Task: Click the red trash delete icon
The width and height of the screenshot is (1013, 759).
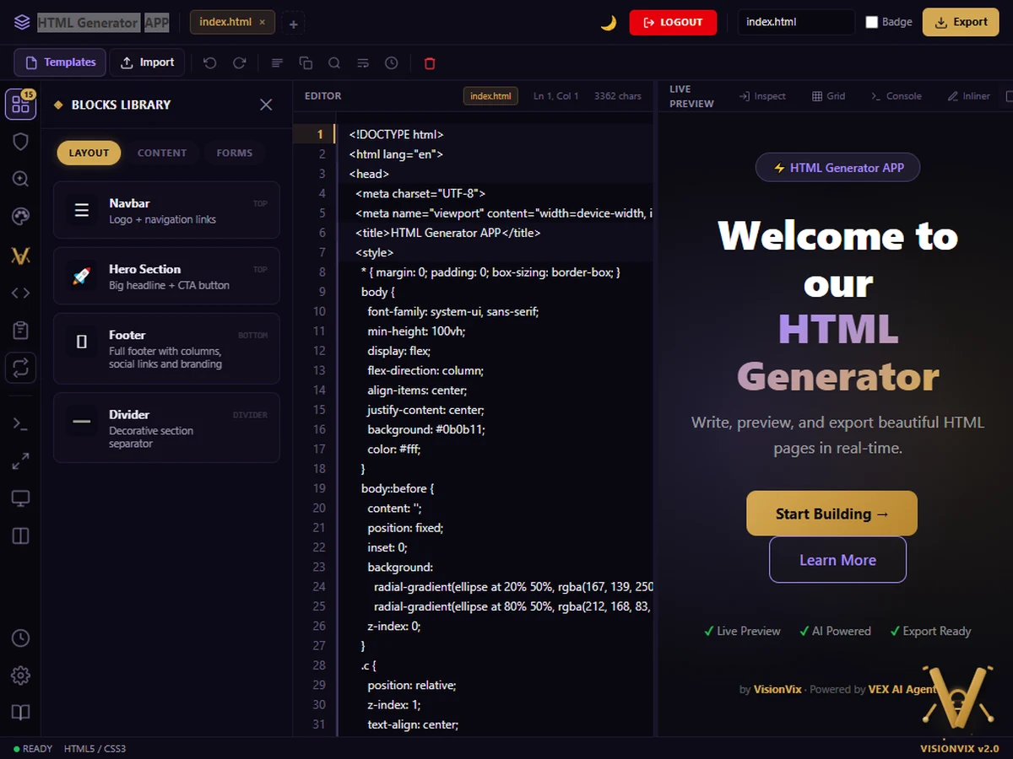Action: tap(430, 63)
